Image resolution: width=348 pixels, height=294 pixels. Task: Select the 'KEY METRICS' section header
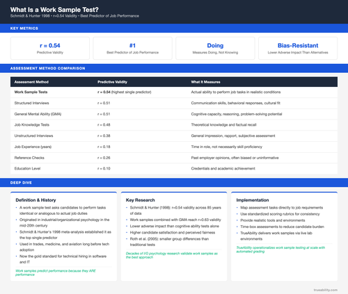point(24,28)
